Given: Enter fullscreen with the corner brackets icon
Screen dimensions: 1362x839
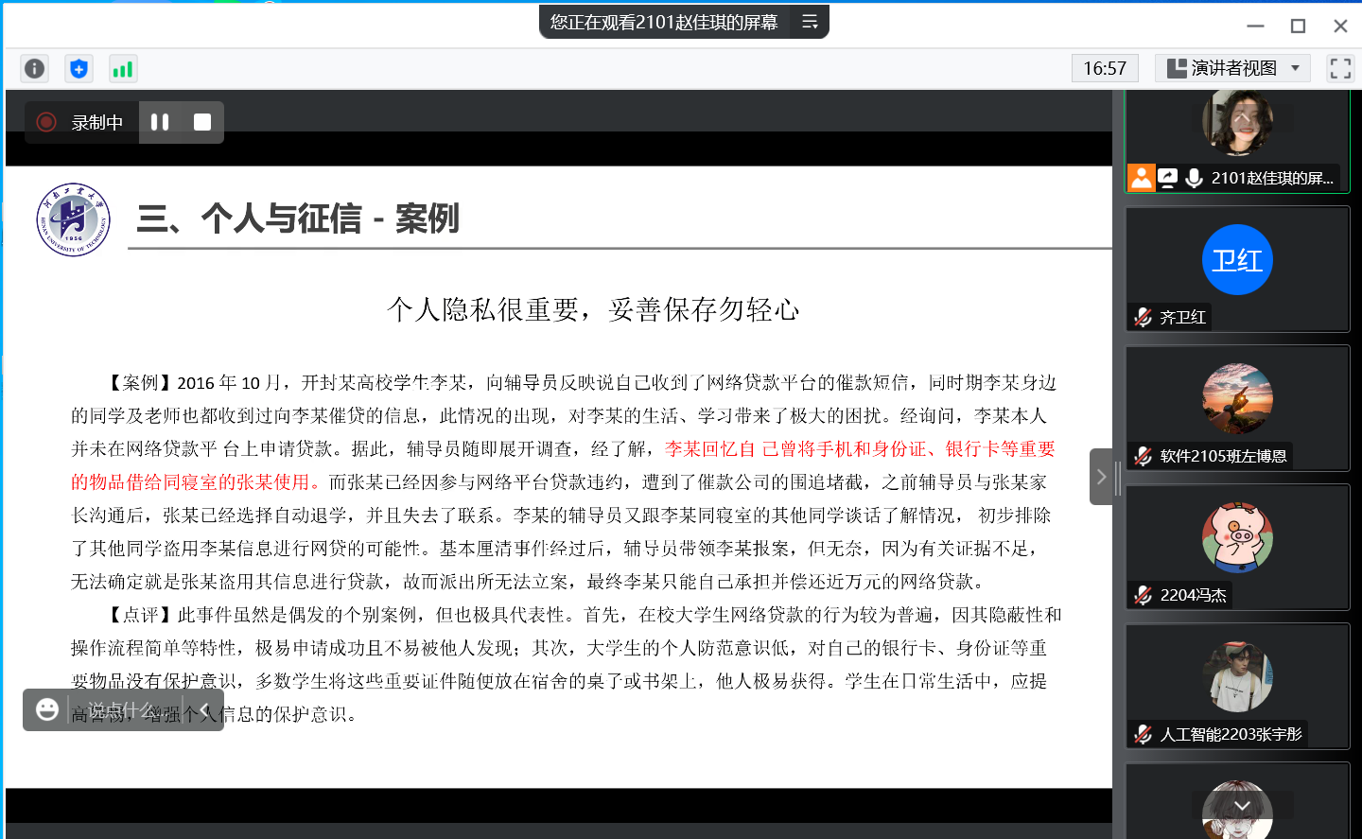Looking at the screenshot, I should coord(1339,68).
